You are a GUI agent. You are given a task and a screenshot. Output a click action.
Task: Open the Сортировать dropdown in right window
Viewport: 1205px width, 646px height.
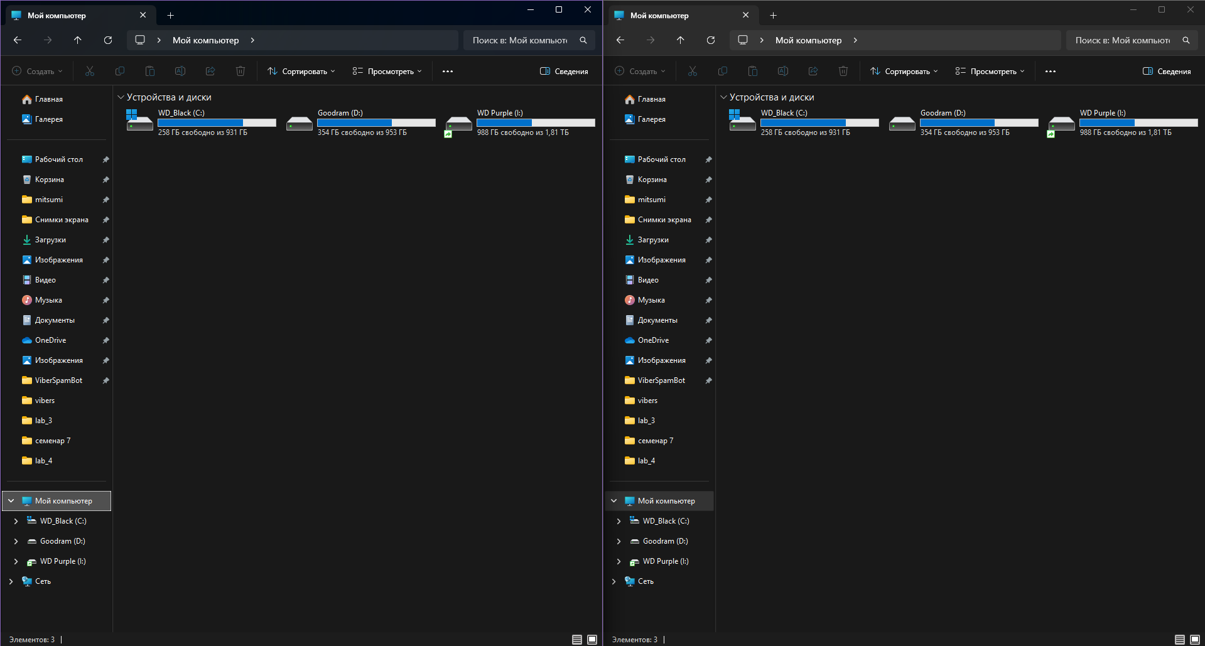[x=904, y=72]
